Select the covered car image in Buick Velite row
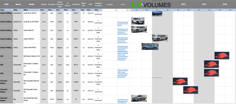Image resolution: width=236 pixels, height=104 pixels. (222, 55)
